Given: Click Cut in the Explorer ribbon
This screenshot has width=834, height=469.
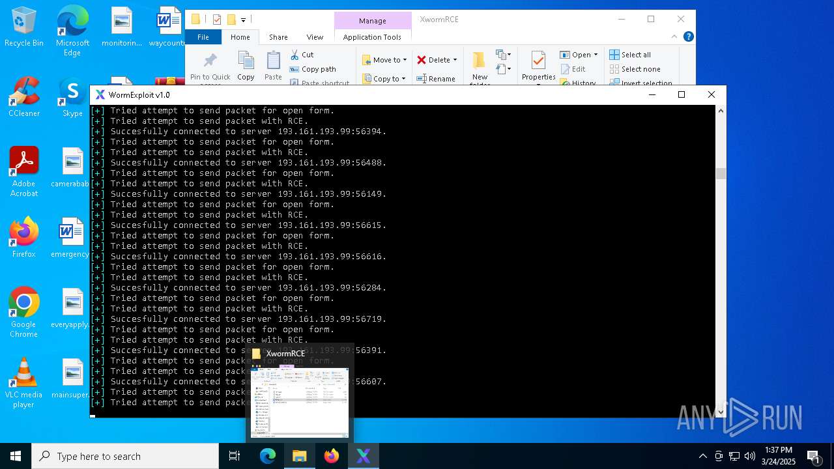Looking at the screenshot, I should tap(302, 55).
